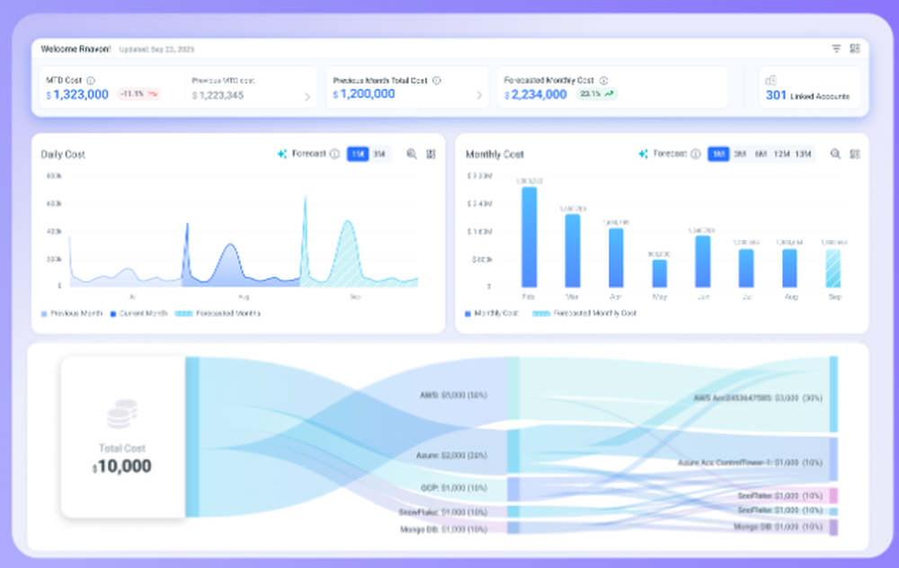This screenshot has height=568, width=899.
Task: Expand the Previous Month Total Cost chevron
Action: tap(479, 96)
